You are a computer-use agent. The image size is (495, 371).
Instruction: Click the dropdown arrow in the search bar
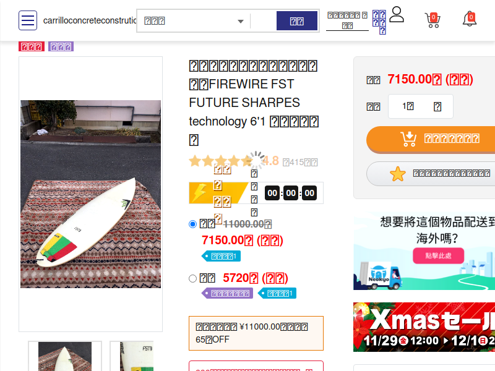click(x=241, y=22)
